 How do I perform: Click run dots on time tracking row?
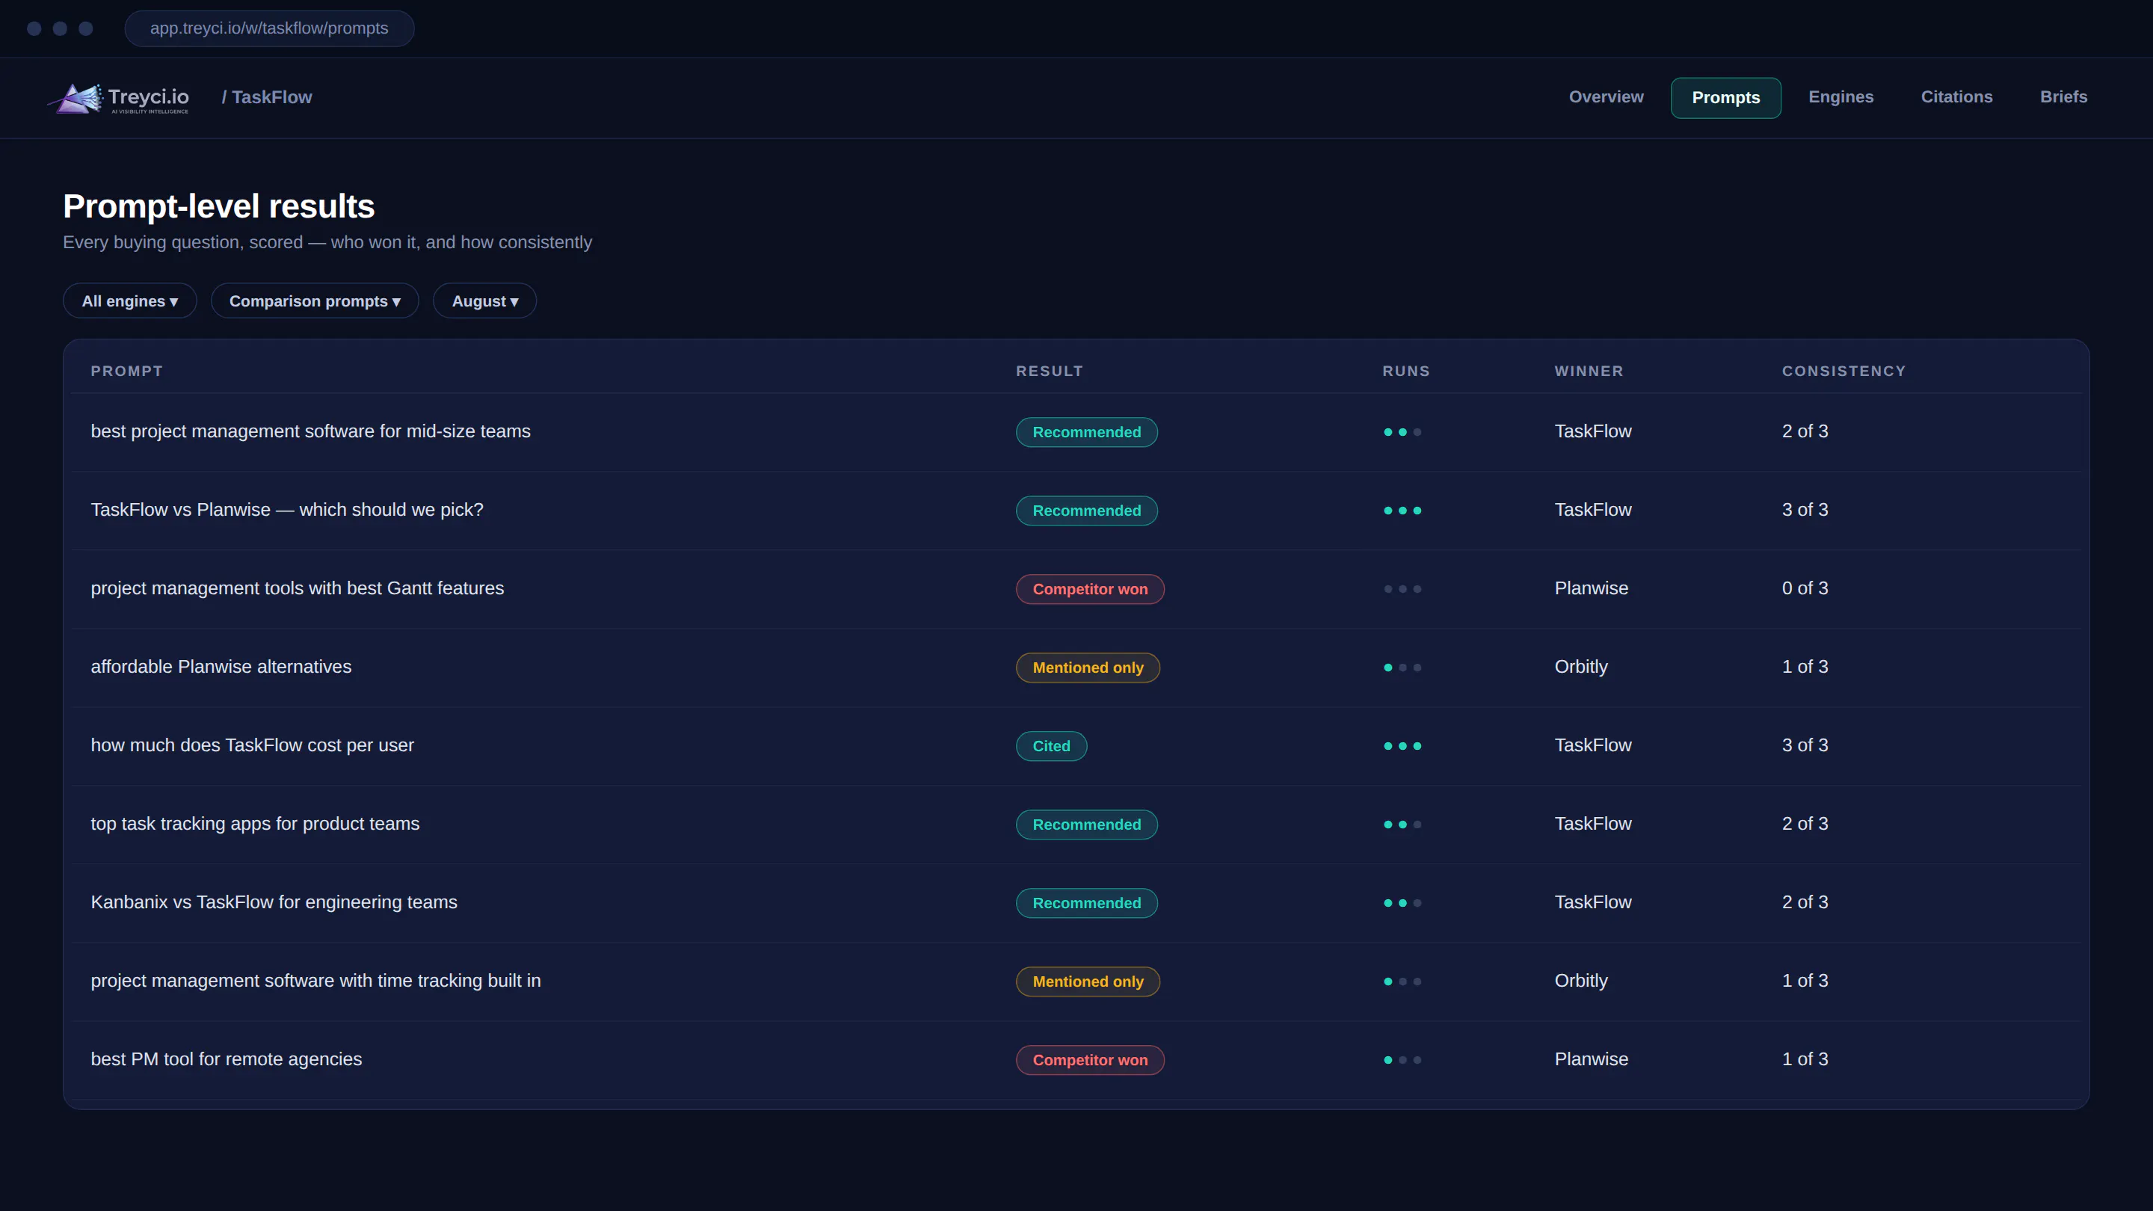(1402, 982)
